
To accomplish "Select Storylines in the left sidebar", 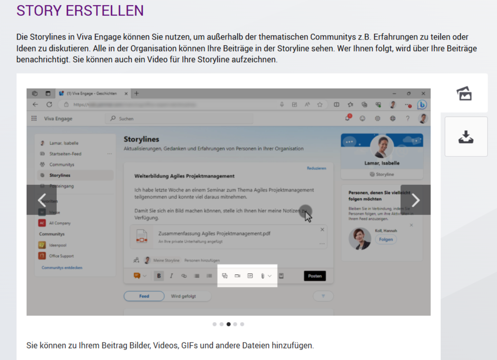I will point(60,175).
